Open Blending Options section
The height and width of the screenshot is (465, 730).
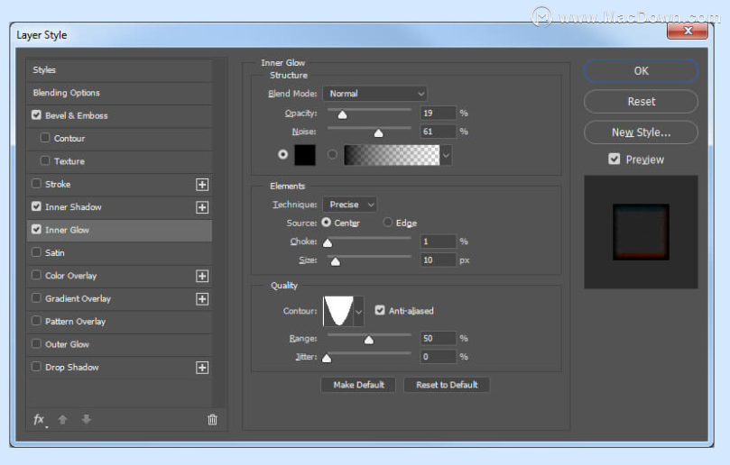coord(119,93)
